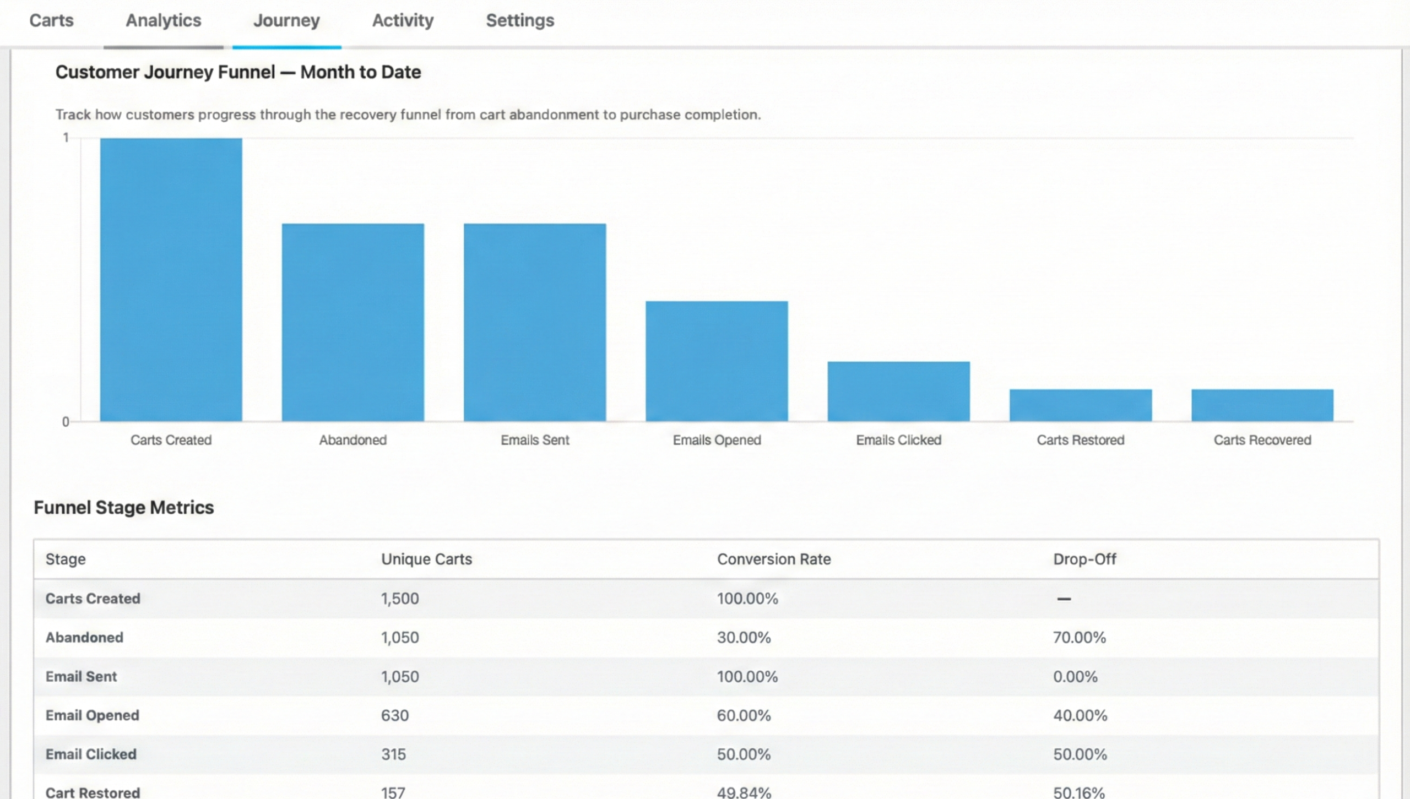Select the Journey tab
Viewport: 1410px width, 799px height.
point(286,20)
